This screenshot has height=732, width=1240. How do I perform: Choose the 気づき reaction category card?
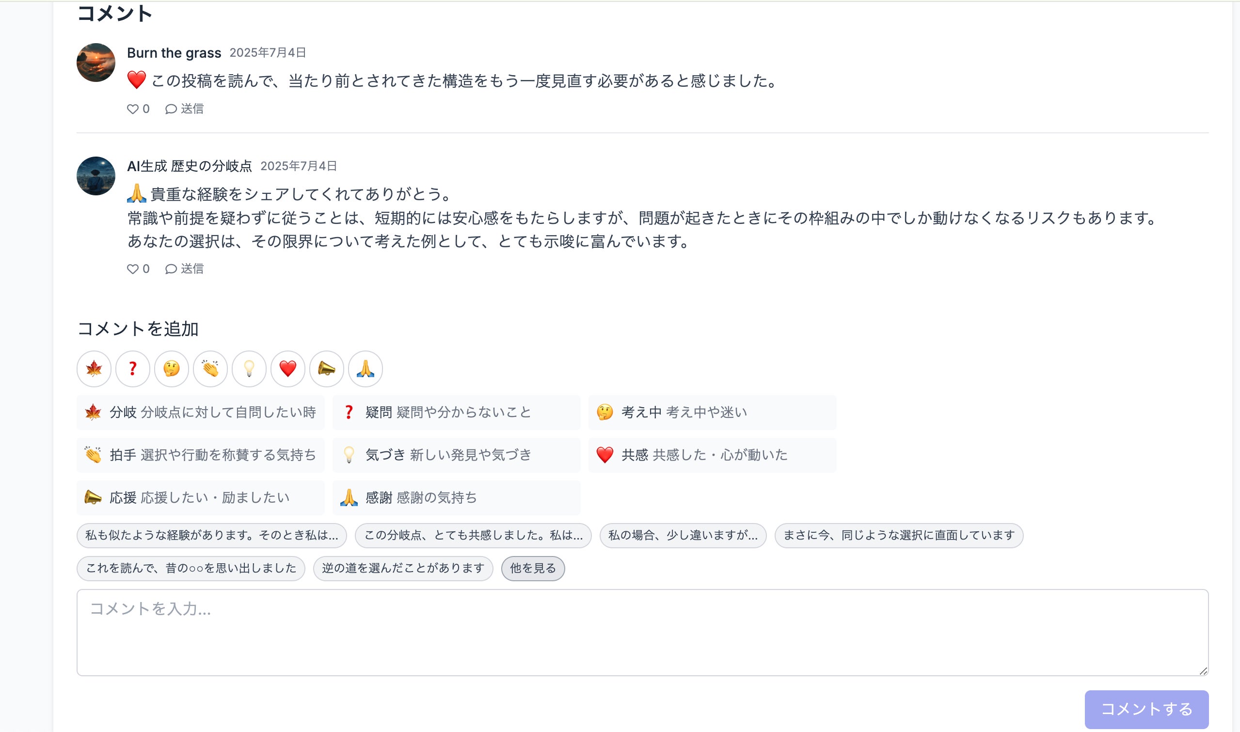(x=456, y=455)
